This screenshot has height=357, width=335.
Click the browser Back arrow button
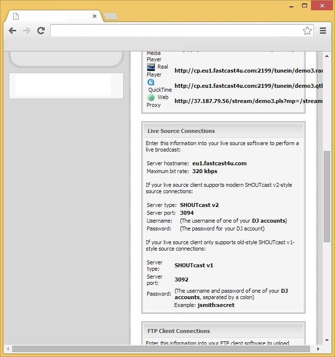click(x=13, y=30)
